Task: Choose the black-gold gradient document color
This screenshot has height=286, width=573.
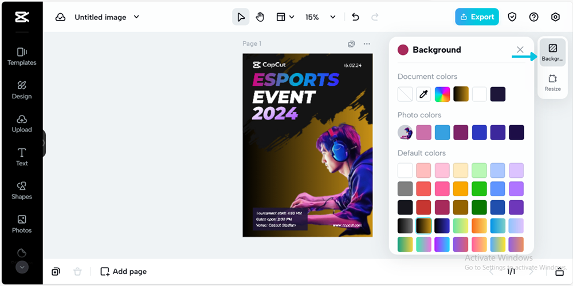Action: [x=461, y=94]
